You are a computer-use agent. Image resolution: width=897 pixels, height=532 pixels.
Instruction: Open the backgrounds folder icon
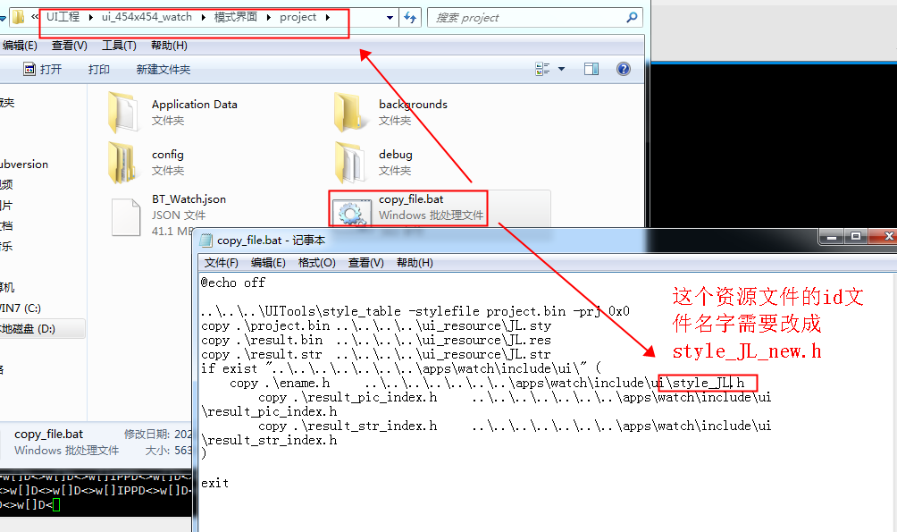(349, 112)
